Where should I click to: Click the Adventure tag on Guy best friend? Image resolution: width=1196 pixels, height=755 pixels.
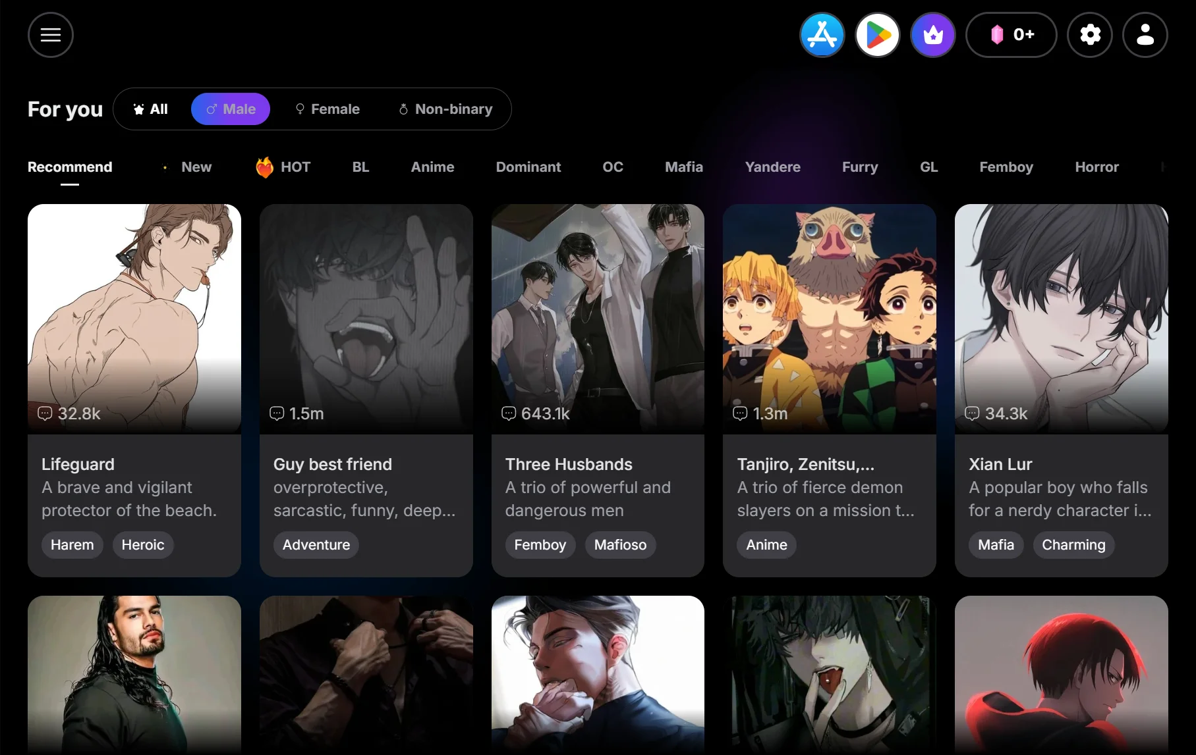tap(316, 545)
